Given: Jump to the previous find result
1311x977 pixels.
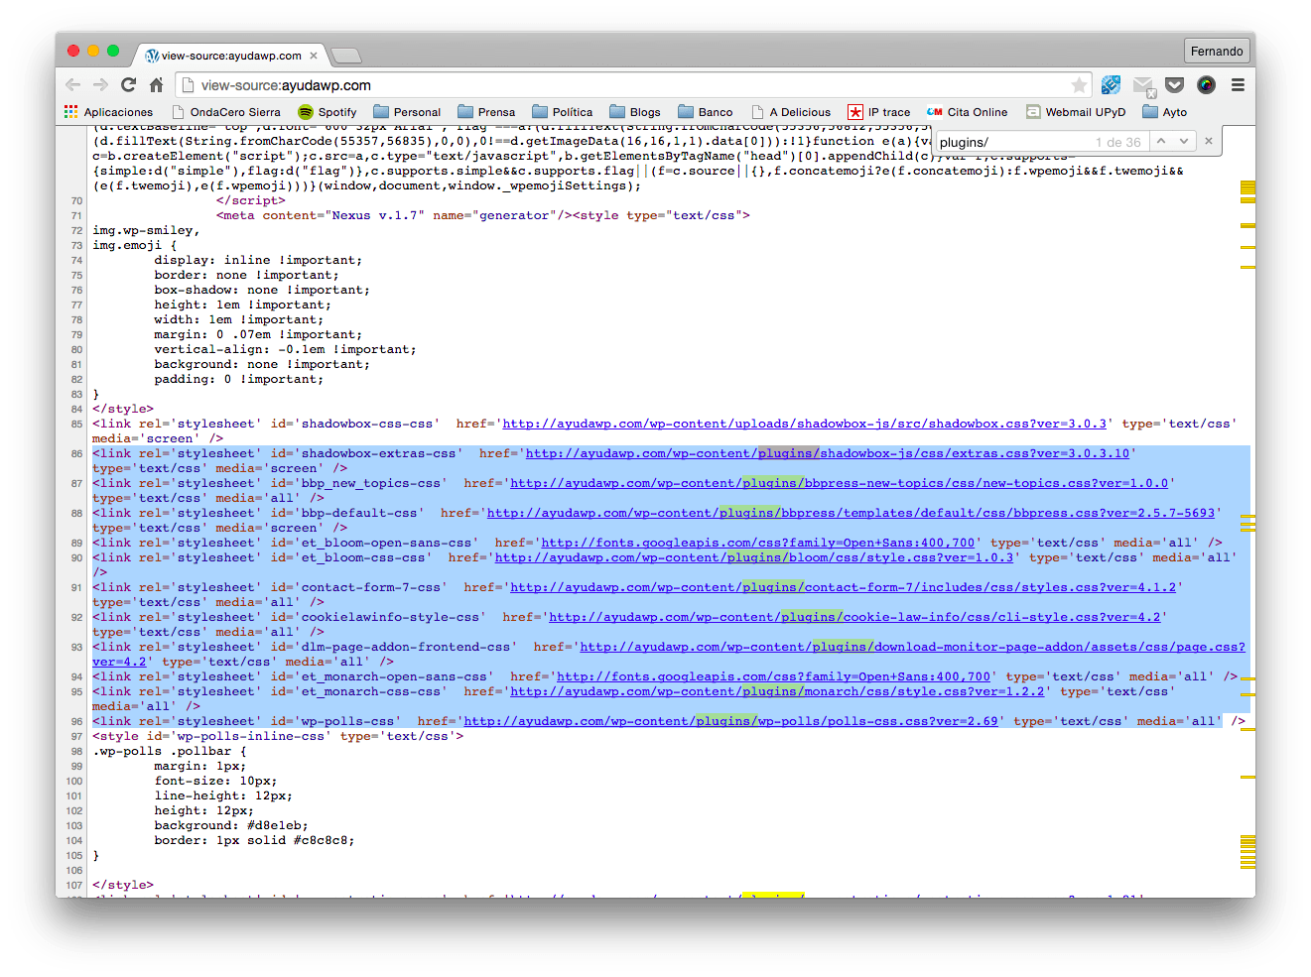Looking at the screenshot, I should point(1161,142).
